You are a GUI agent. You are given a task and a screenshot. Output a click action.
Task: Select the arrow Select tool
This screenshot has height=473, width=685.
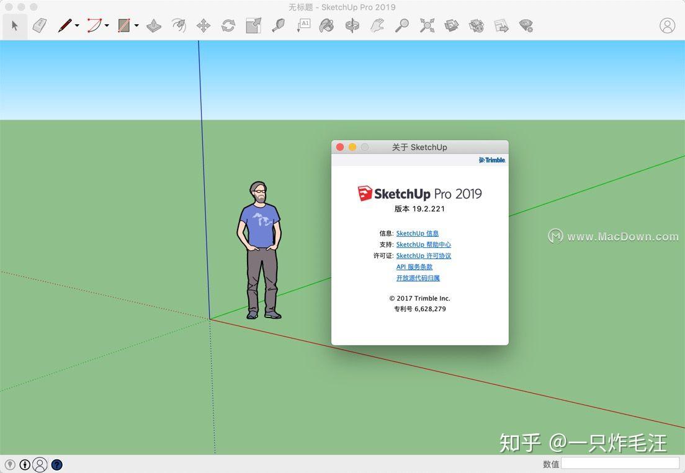(x=15, y=26)
